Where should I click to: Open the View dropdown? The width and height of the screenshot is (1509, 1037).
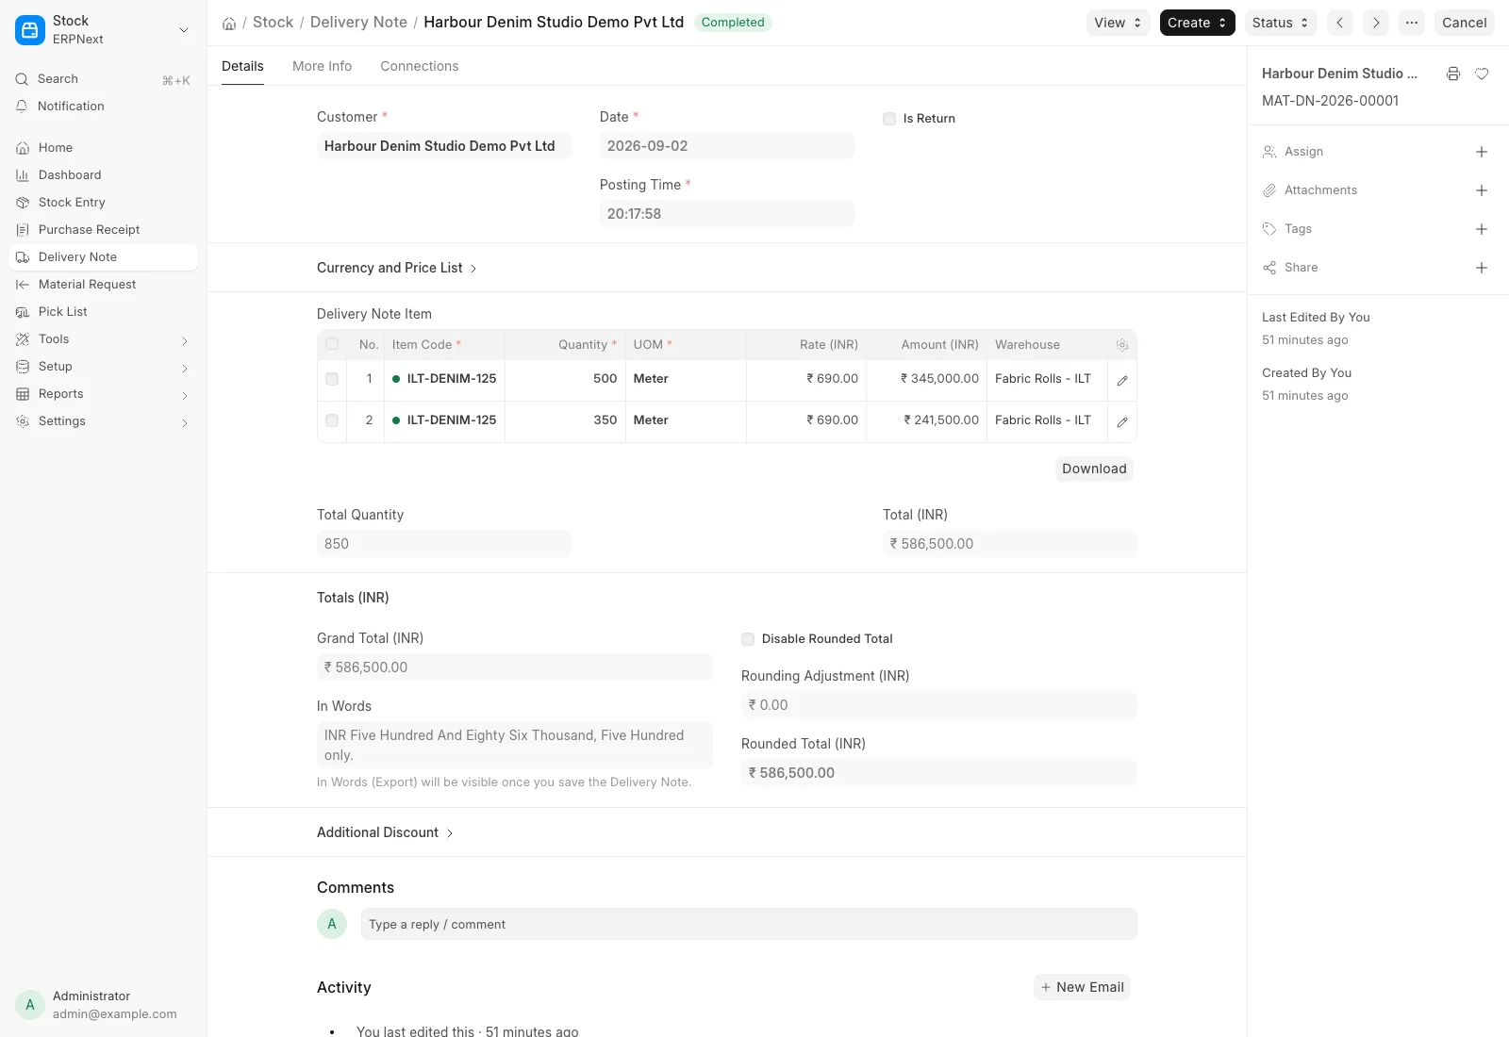tap(1118, 23)
